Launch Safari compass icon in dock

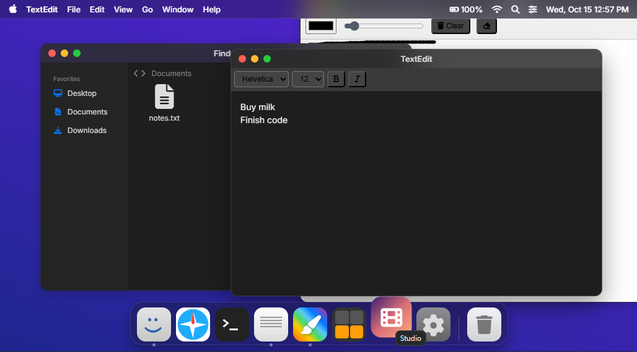click(x=193, y=324)
